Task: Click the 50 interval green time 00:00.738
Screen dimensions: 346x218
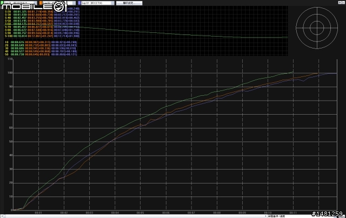Action: [17, 54]
